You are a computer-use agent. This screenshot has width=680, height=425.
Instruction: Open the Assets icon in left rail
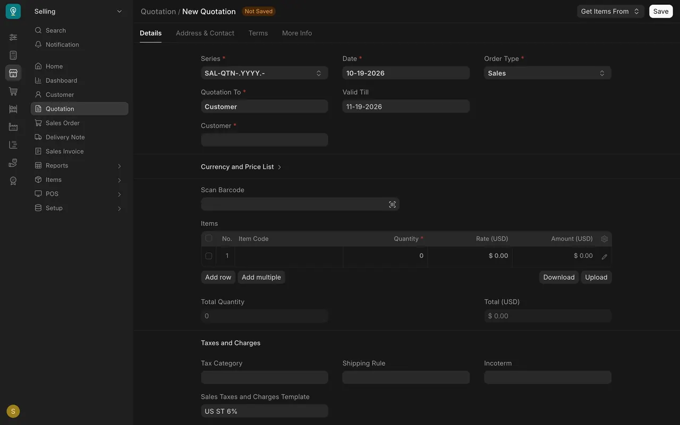13,163
